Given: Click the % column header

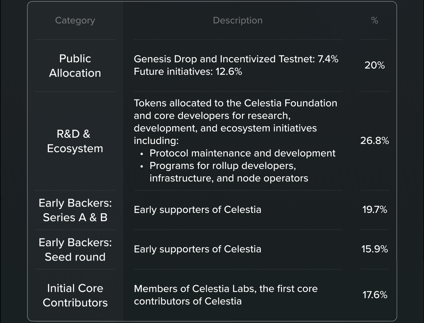Looking at the screenshot, I should click(374, 20).
